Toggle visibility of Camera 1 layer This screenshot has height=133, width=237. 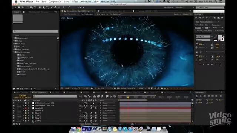(x=14, y=110)
